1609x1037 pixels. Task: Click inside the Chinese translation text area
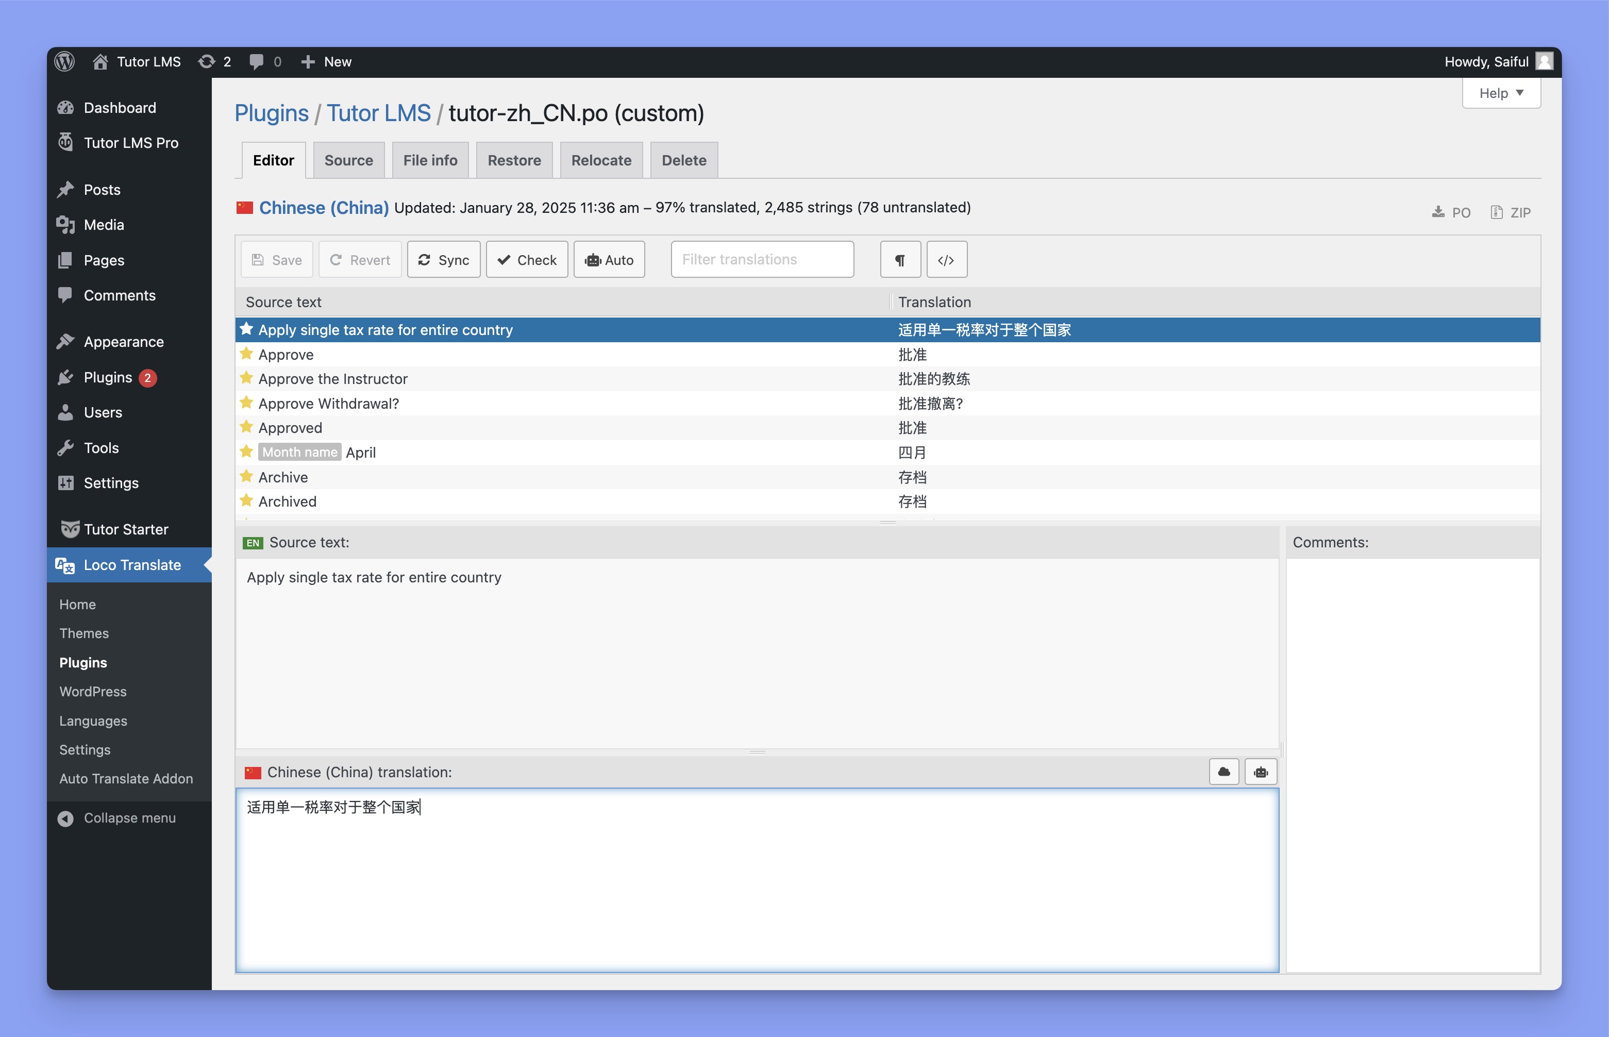tap(757, 880)
